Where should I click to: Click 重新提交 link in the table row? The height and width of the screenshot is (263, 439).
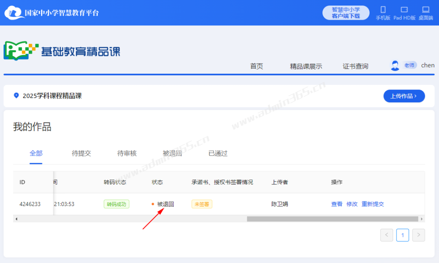click(x=373, y=204)
